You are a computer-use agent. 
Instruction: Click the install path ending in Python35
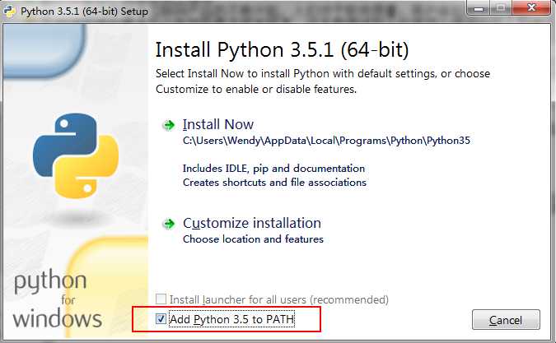[x=326, y=141]
